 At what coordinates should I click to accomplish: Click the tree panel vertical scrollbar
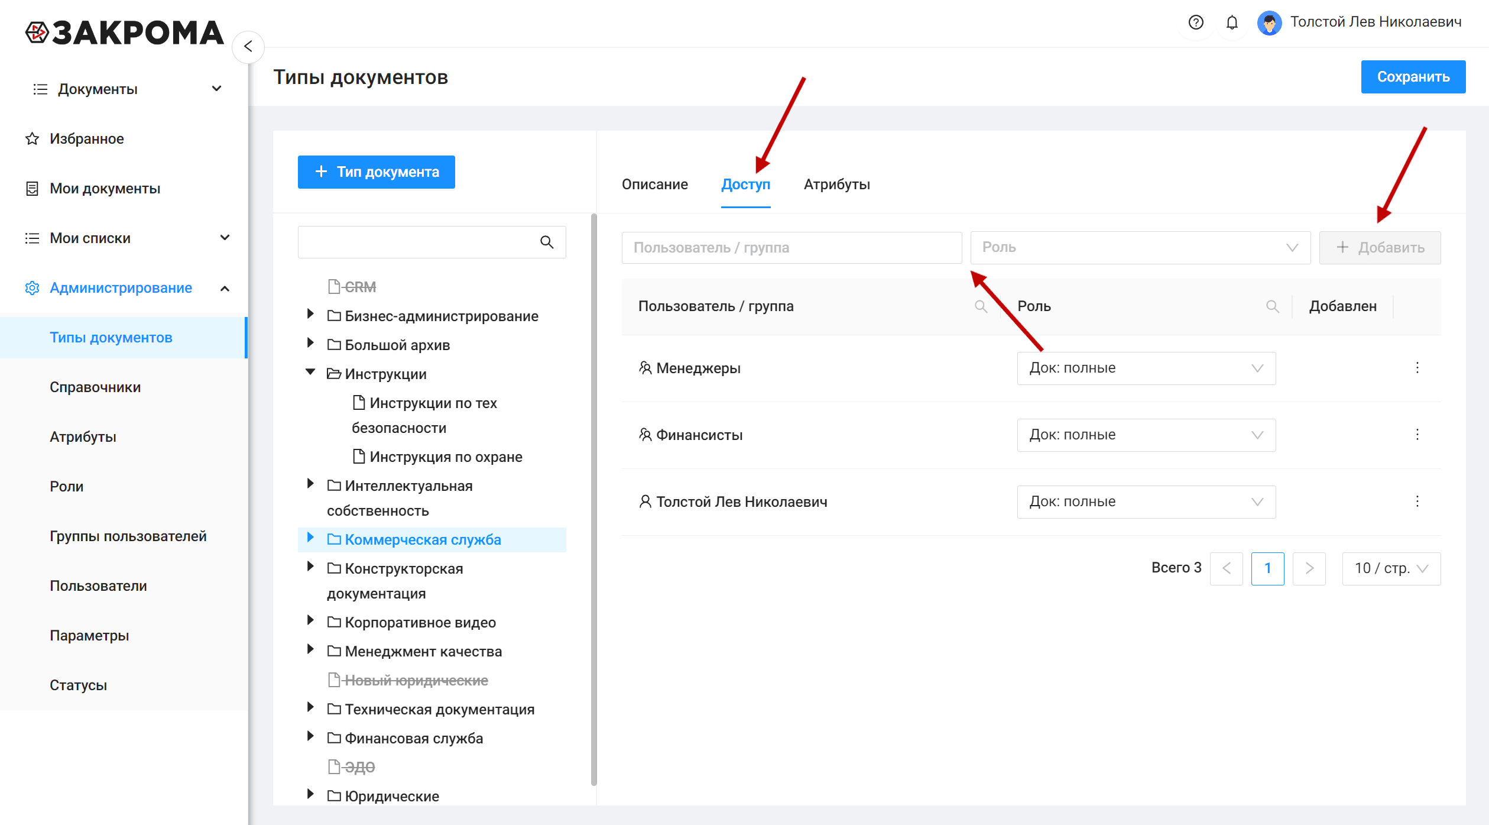(x=593, y=500)
